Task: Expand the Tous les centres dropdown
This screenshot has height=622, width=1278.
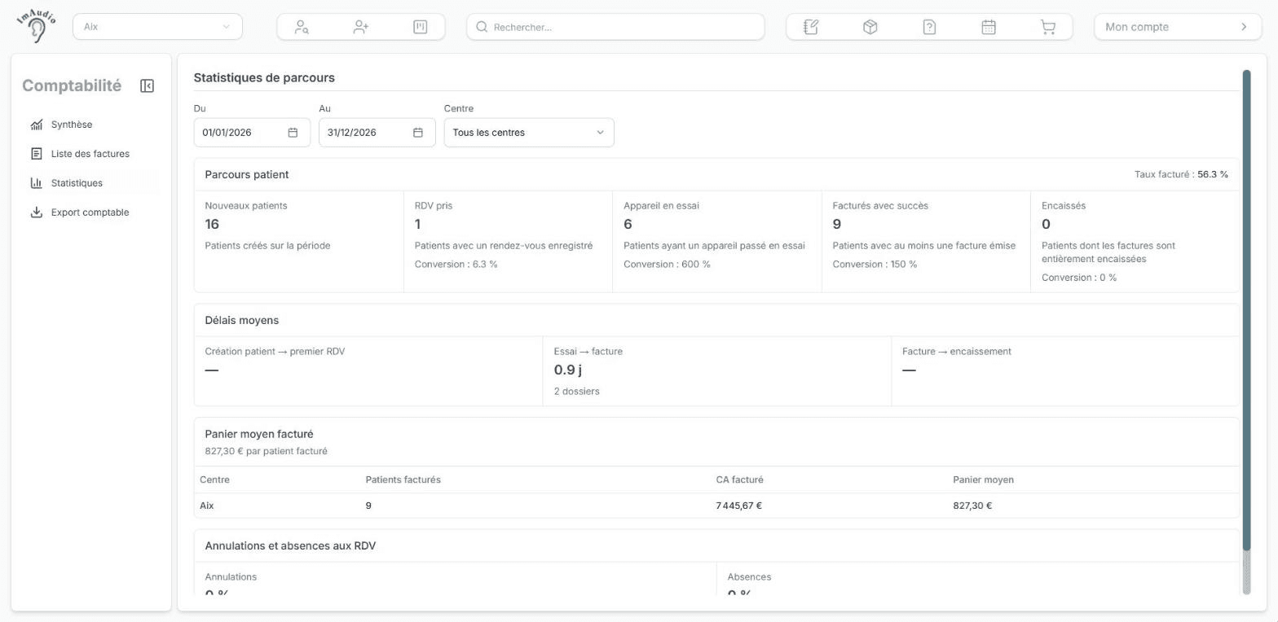Action: [529, 132]
